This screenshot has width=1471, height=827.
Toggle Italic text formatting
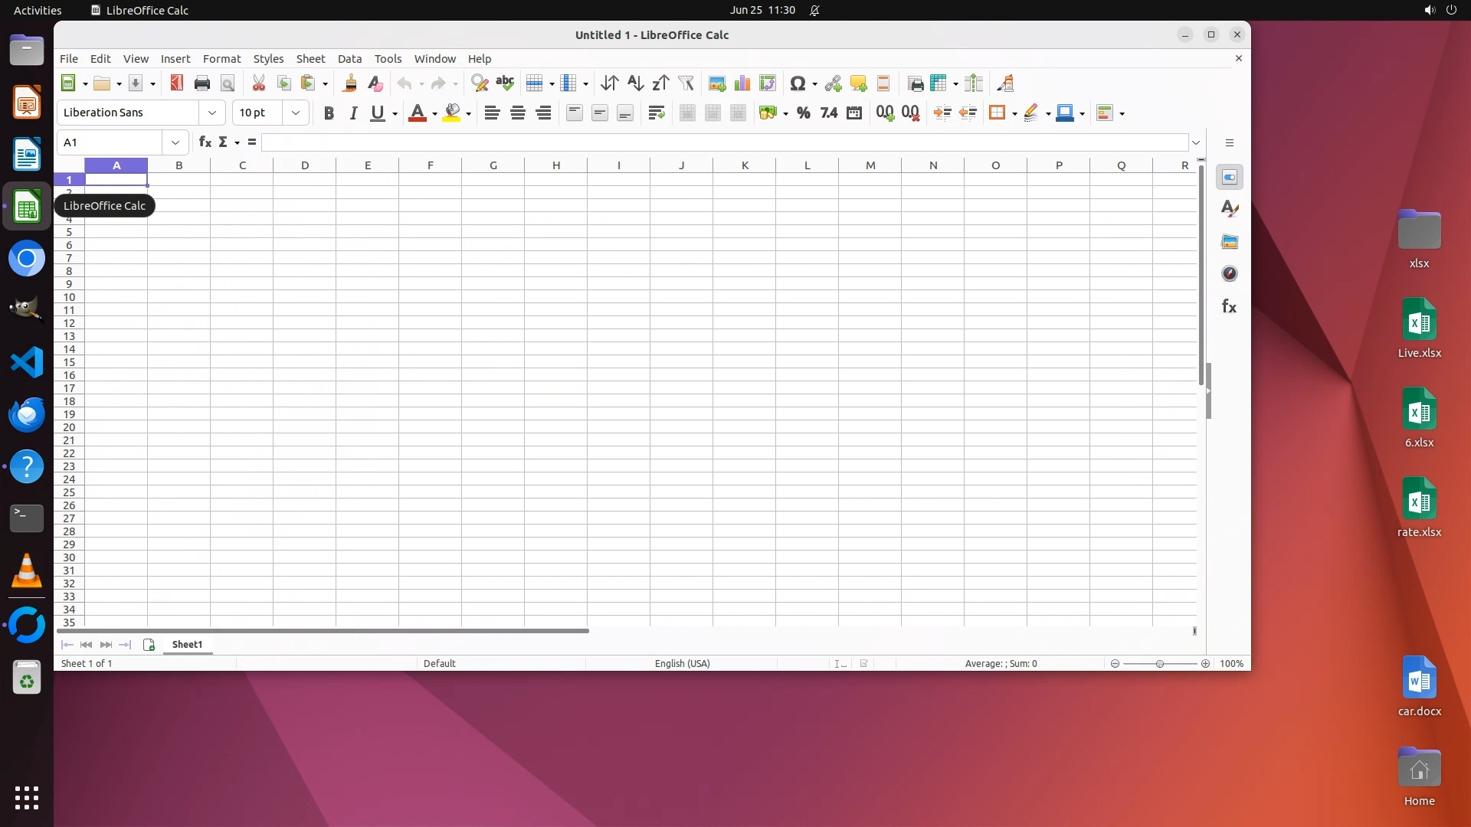coord(353,113)
